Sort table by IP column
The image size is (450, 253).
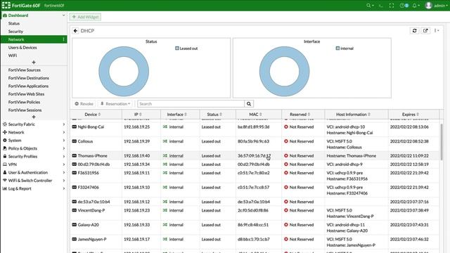(141, 115)
